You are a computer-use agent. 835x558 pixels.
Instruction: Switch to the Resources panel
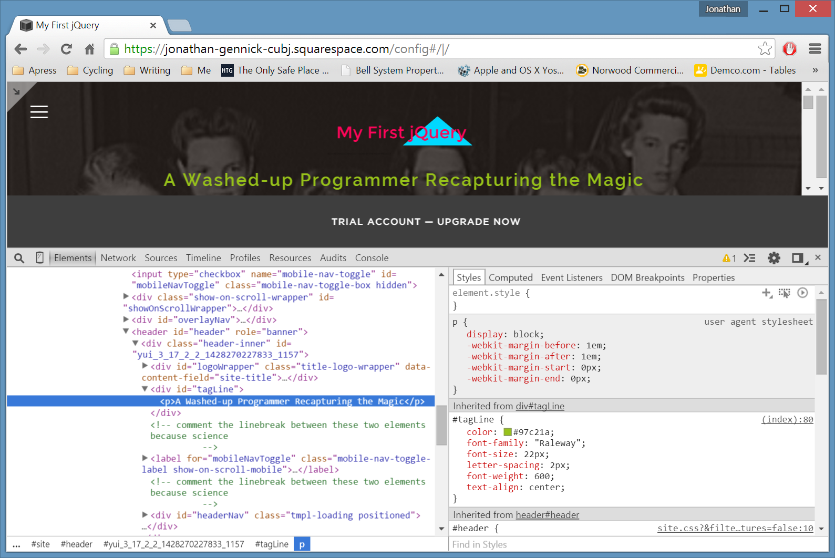(290, 258)
